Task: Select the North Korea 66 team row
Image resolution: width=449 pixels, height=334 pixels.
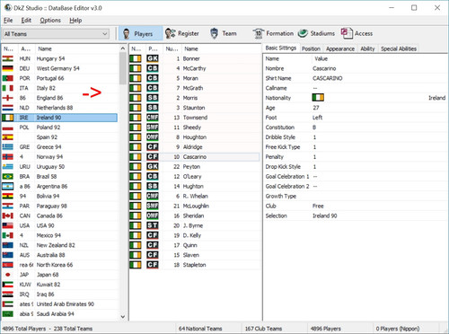Action: [60, 265]
